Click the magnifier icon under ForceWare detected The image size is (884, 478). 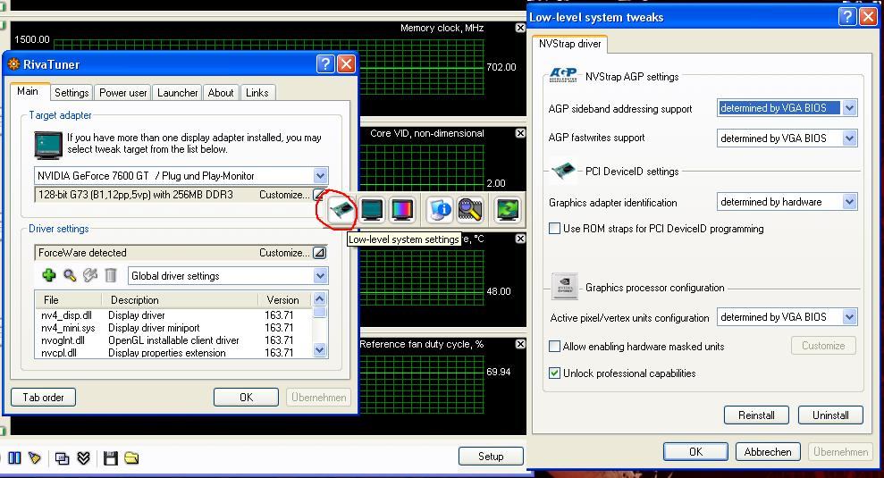click(70, 275)
